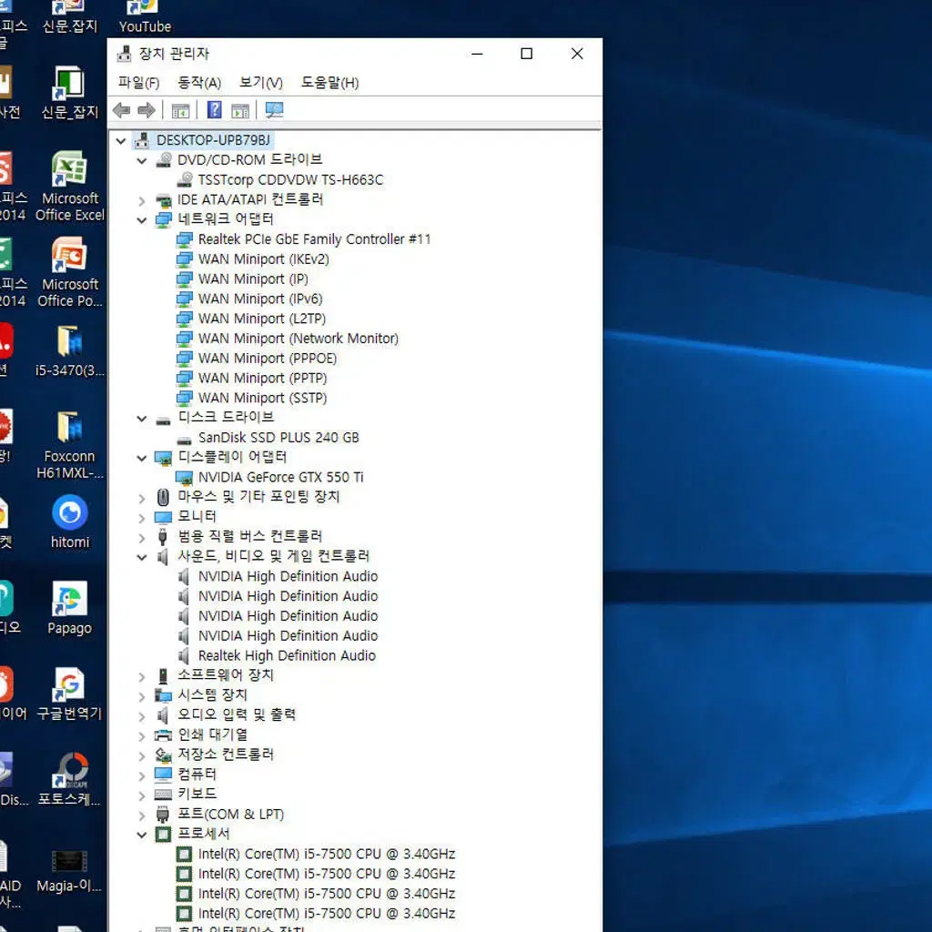Select WAN Miniport (PPPOE) adapter

[268, 359]
